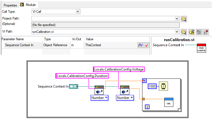Click the second property node reading Voltage

tap(125, 90)
